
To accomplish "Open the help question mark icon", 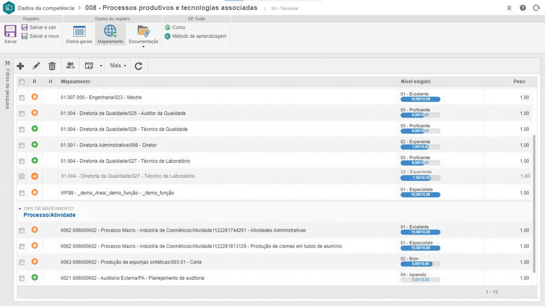I will coord(523,8).
